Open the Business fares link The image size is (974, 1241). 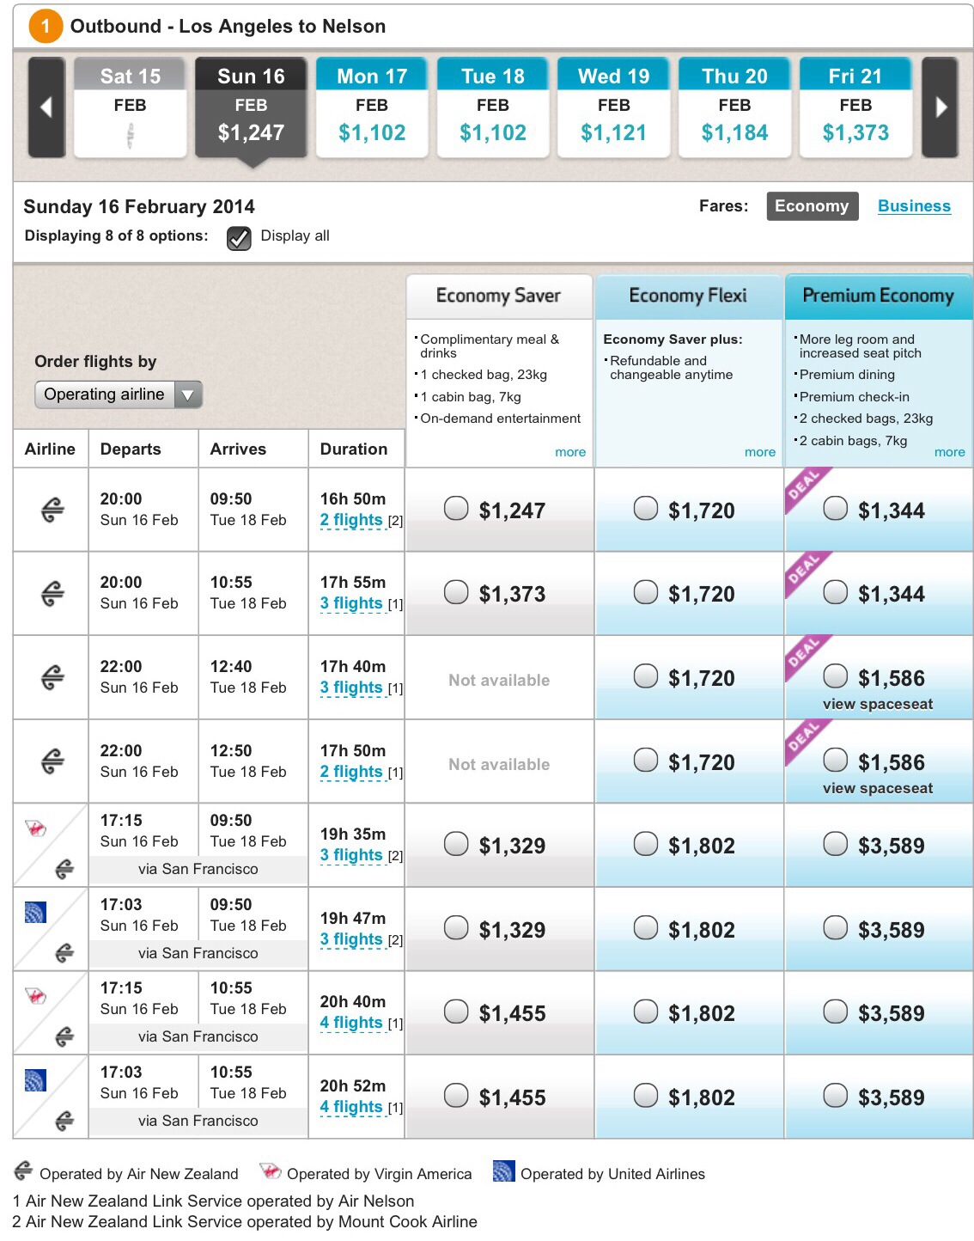(914, 206)
